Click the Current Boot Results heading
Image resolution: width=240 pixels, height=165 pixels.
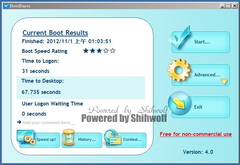pos(55,33)
